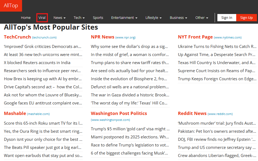The image size is (258, 161).
Task: Open "Drive Capital's second act" story
Action: point(43,87)
